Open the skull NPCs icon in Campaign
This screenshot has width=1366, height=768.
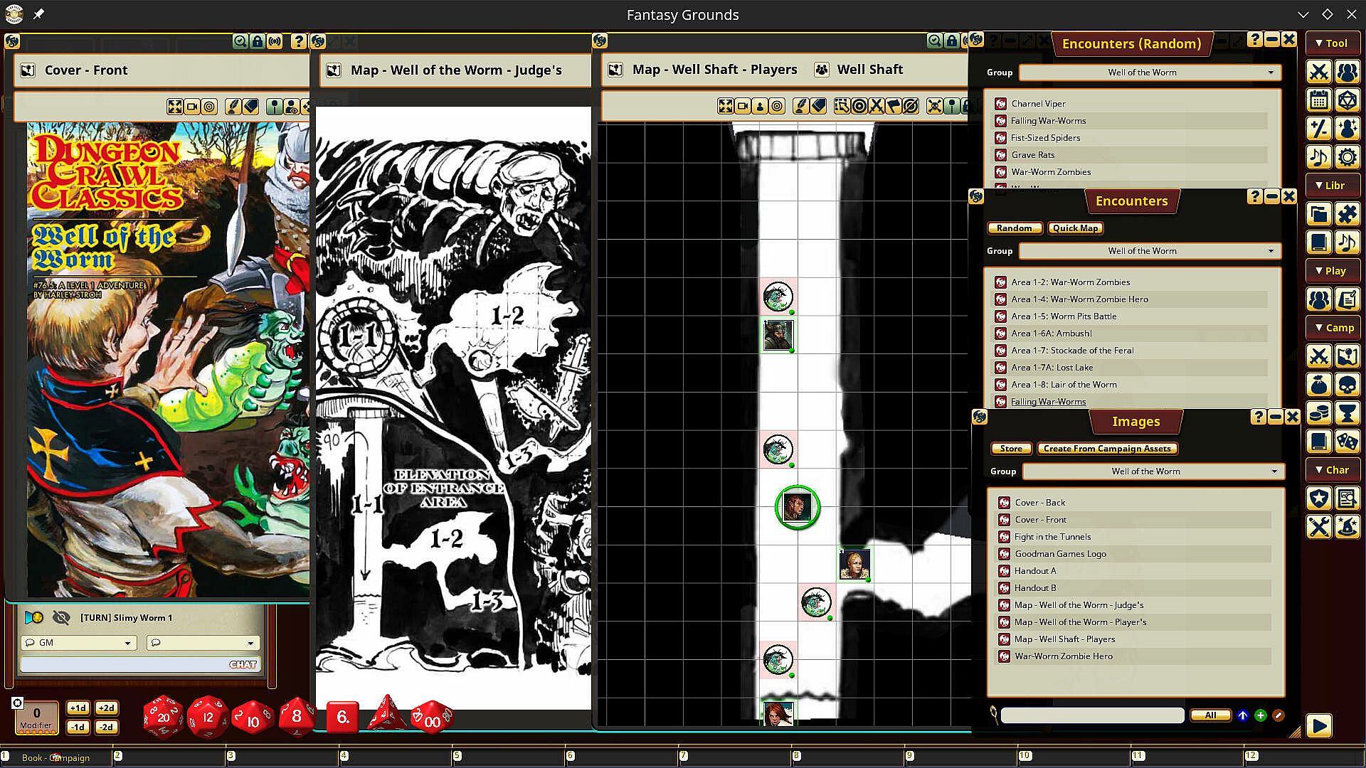point(1347,385)
